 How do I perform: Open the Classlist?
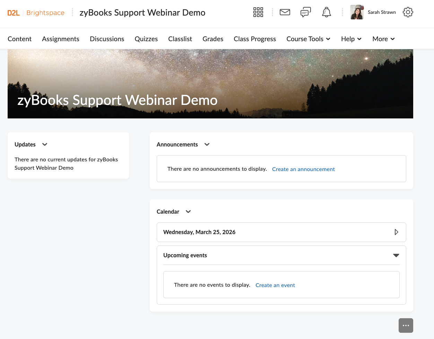click(180, 39)
